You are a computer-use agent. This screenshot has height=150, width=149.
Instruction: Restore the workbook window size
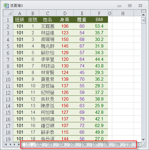point(130,5)
